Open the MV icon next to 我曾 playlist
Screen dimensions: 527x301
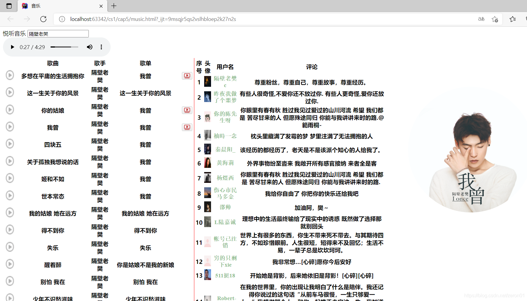pyautogui.click(x=187, y=127)
